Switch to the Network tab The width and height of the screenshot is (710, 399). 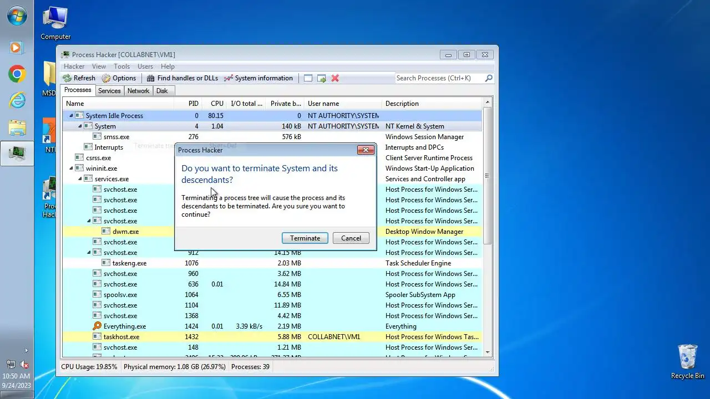138,91
